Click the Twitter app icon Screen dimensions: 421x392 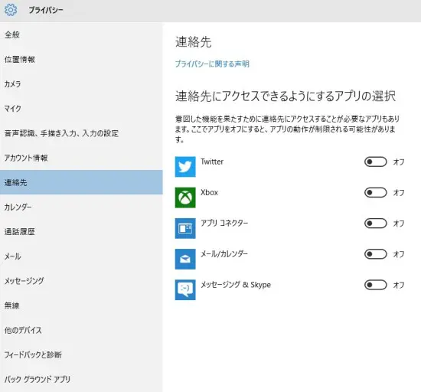click(185, 167)
